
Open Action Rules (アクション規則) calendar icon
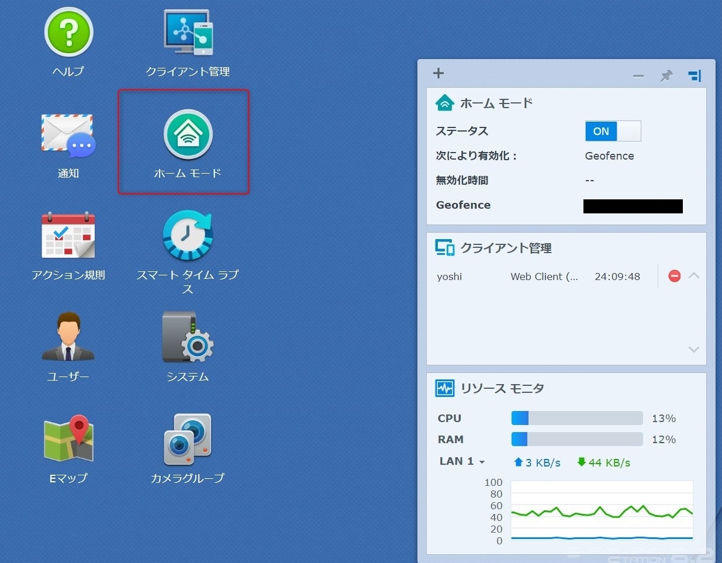pyautogui.click(x=68, y=236)
